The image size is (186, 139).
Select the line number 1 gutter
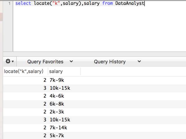[10, 3]
